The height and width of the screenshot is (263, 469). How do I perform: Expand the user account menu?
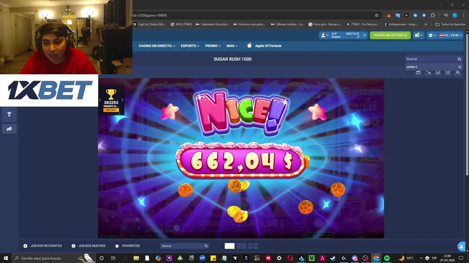[x=325, y=35]
